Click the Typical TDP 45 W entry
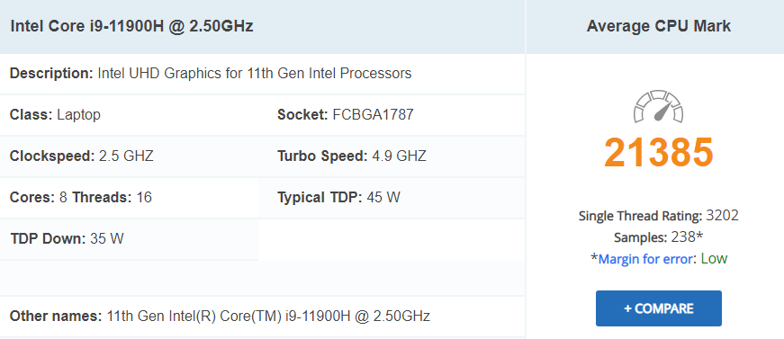The image size is (784, 339). pyautogui.click(x=338, y=198)
